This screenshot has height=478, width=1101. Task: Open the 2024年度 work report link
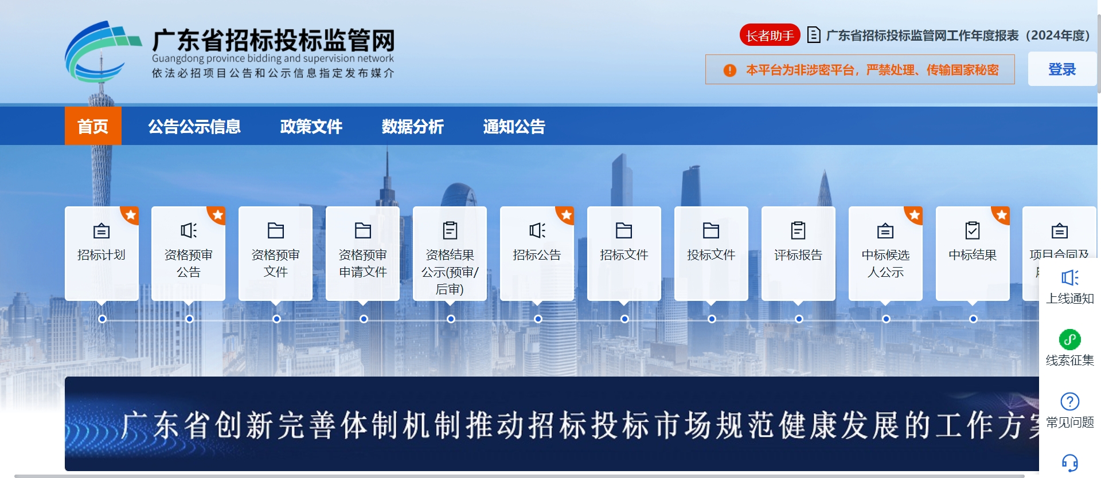click(957, 36)
